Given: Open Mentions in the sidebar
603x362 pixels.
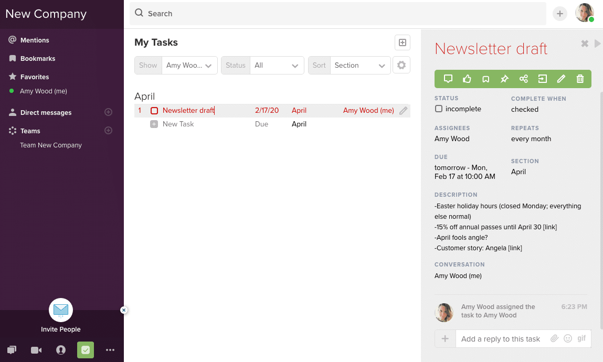Looking at the screenshot, I should click(35, 40).
